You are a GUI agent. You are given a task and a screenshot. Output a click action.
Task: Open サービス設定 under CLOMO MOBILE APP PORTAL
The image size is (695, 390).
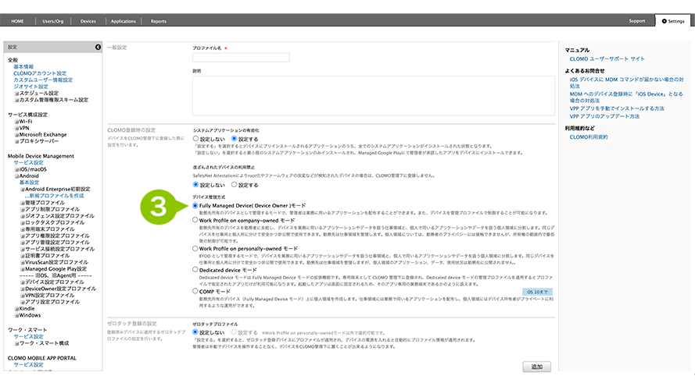(x=28, y=365)
